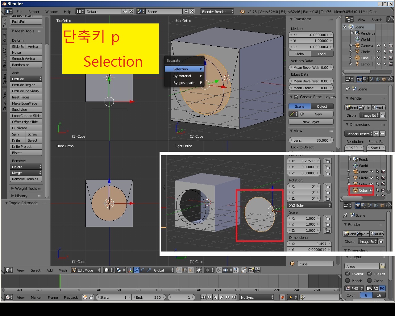The image size is (395, 316).
Task: Uncheck the Overwrite checkbox
Action: coord(348,274)
